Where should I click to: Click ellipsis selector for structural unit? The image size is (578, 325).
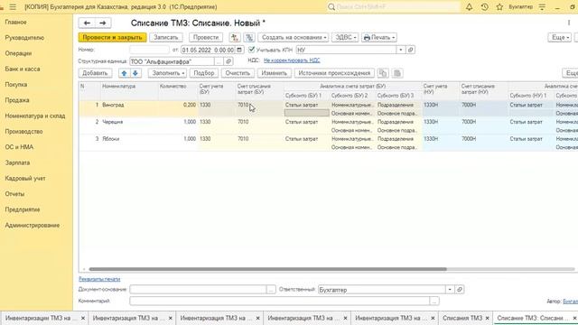(x=219, y=61)
